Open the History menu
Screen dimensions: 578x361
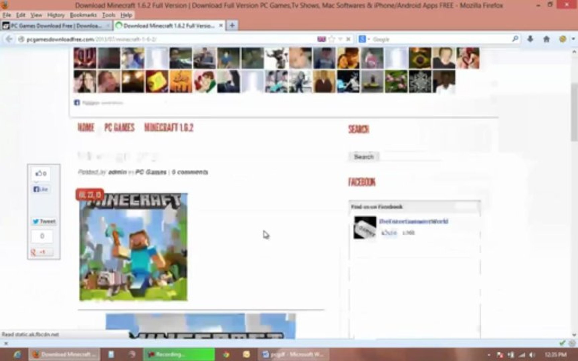point(56,15)
